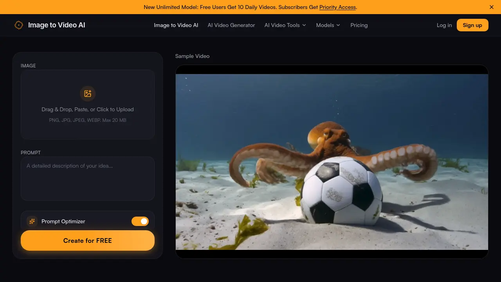Click the Prompt Optimizer label text
Screen dimensions: 501x282
tap(63, 221)
